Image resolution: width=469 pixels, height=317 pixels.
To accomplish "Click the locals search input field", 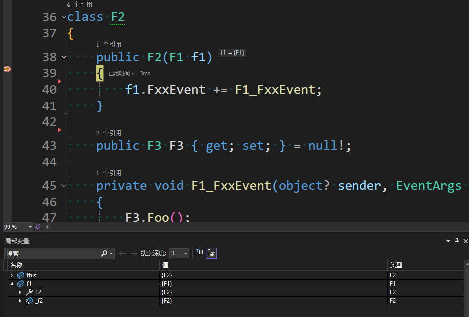I will click(52, 254).
